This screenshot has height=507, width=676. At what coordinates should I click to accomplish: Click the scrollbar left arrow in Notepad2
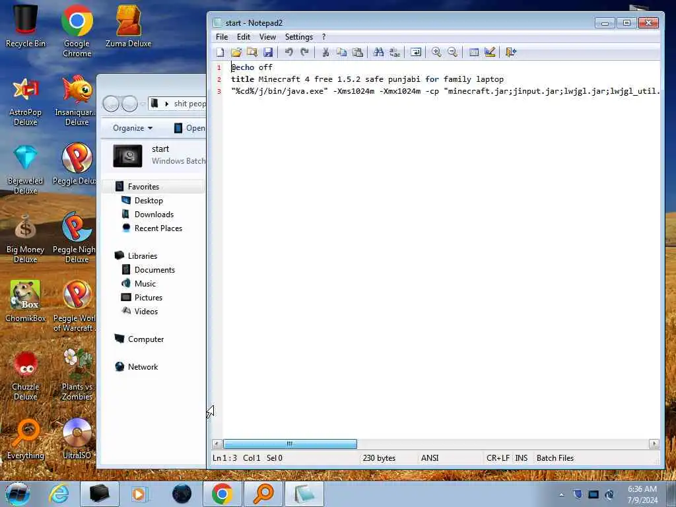[217, 444]
